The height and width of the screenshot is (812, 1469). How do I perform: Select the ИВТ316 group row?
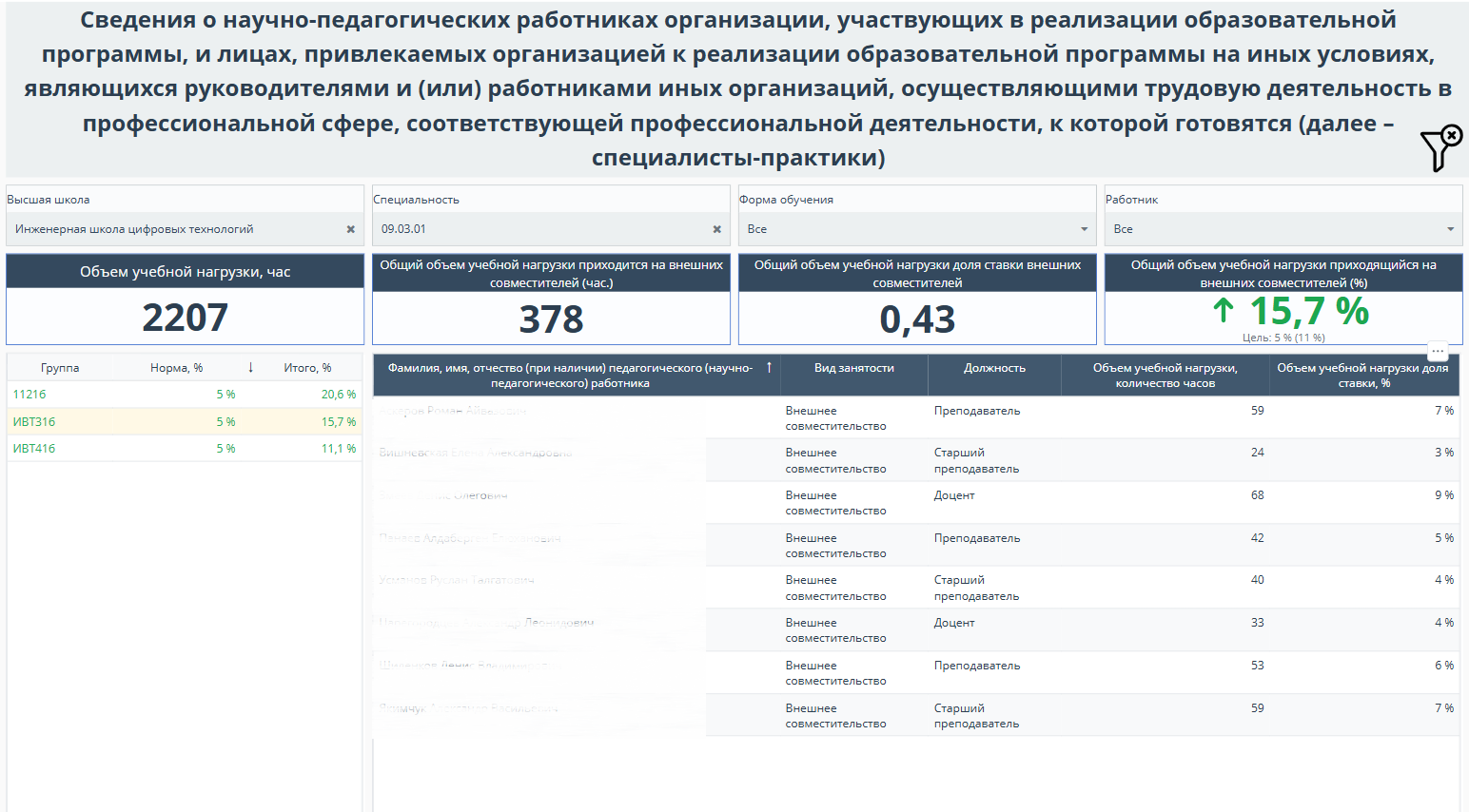click(x=34, y=421)
